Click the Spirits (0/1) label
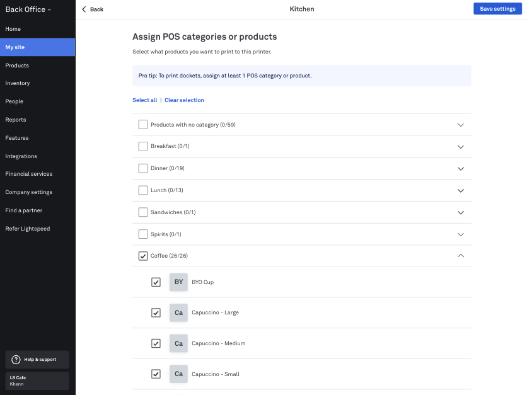 tap(166, 234)
